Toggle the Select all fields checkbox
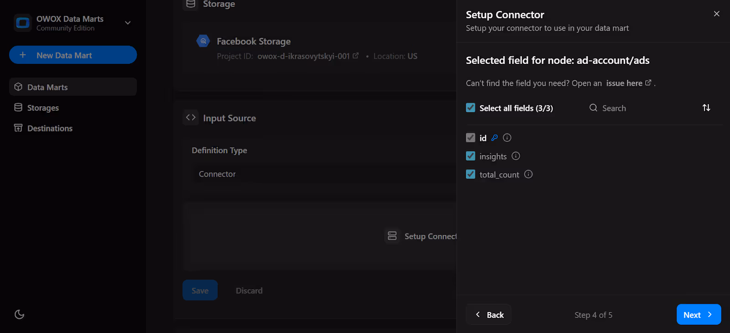 click(470, 108)
